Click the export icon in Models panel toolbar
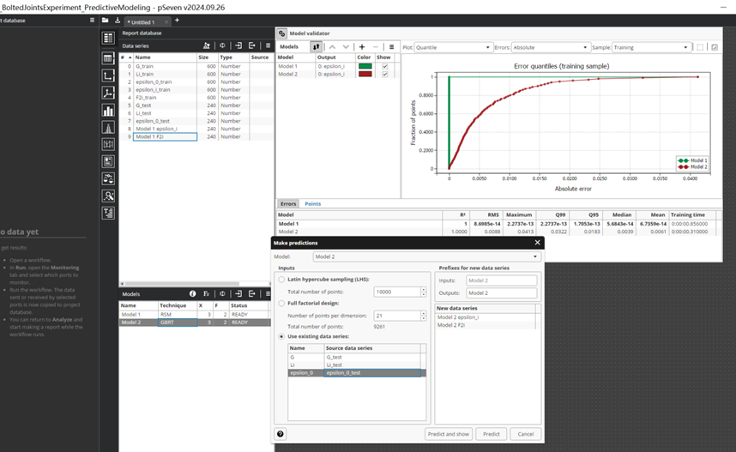Image resolution: width=736 pixels, height=452 pixels. 252,294
